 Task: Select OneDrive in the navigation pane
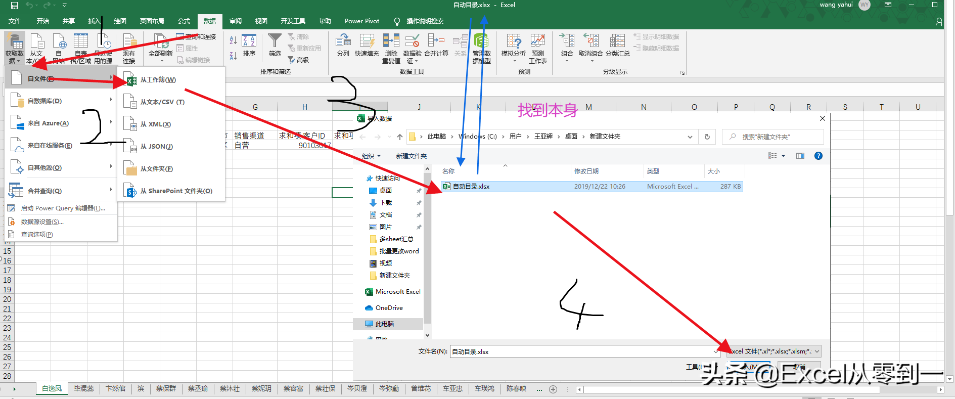389,308
